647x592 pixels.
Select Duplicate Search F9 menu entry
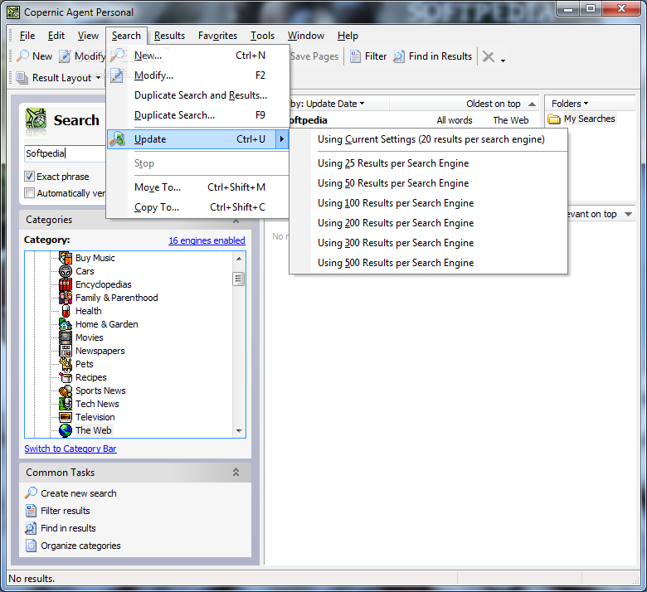[197, 115]
